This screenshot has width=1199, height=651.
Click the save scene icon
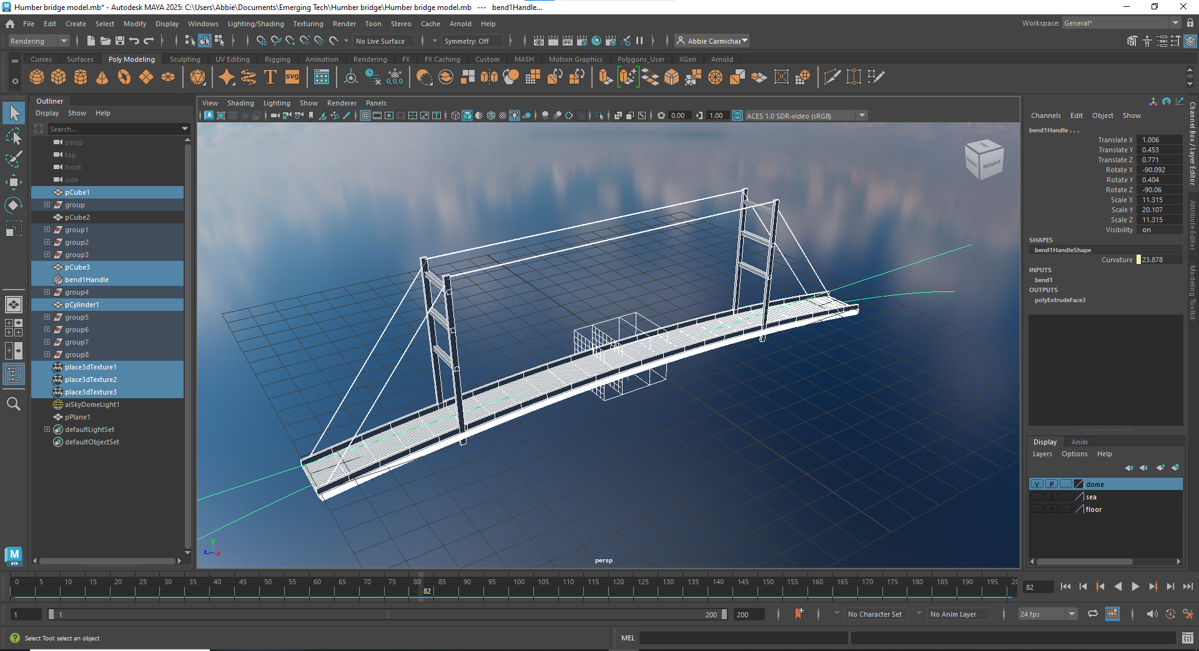pos(120,41)
